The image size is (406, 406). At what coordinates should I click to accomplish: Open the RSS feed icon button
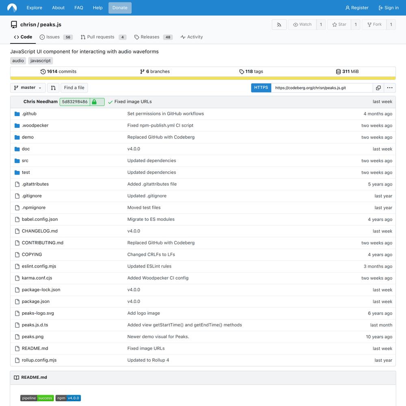tap(279, 25)
